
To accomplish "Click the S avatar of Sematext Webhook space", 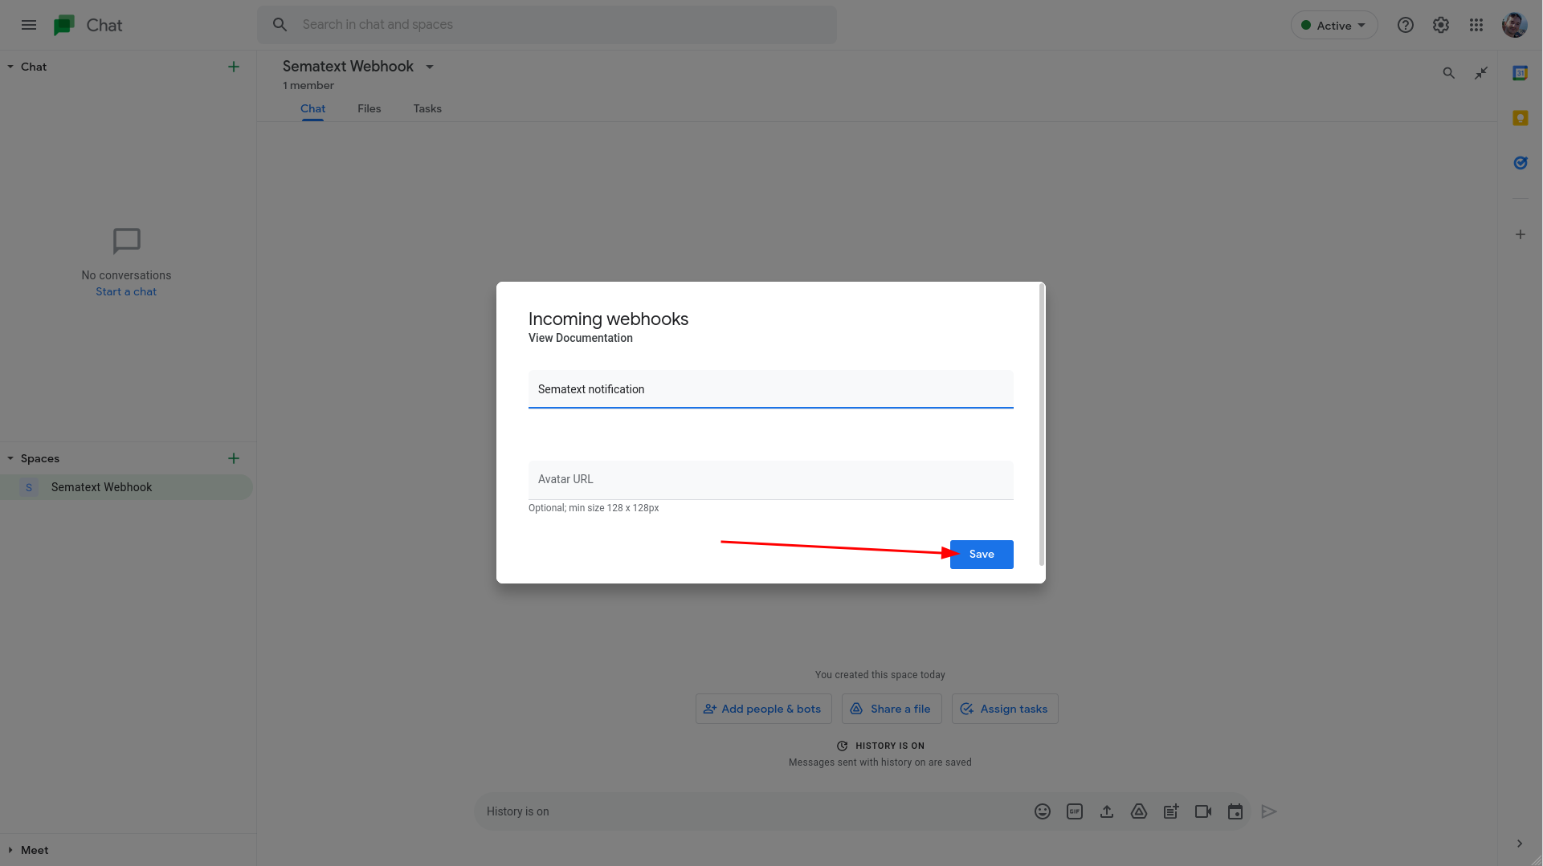I will pyautogui.click(x=29, y=487).
